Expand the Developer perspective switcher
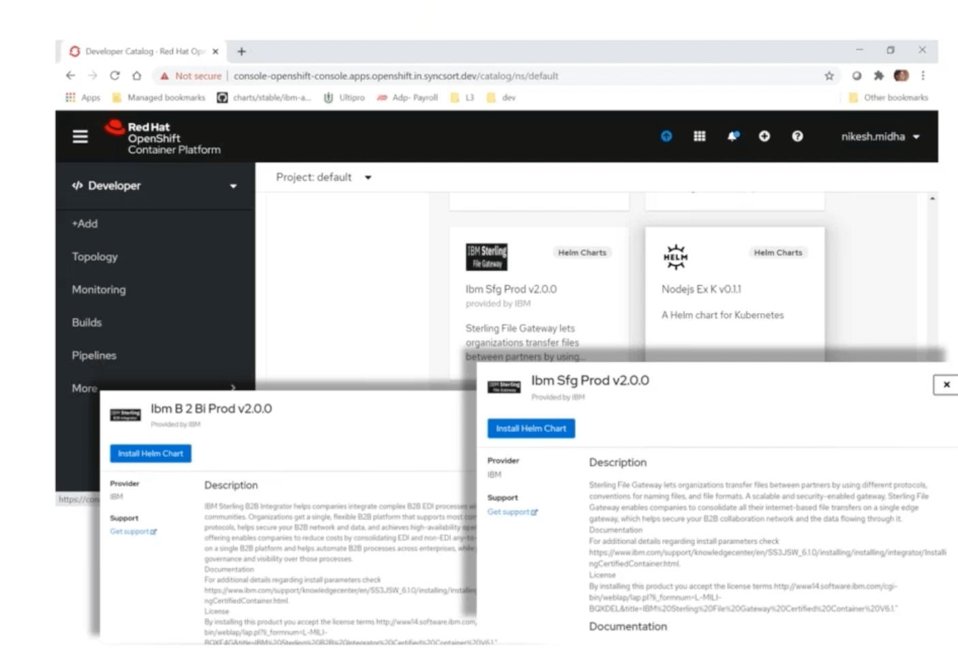 (155, 186)
